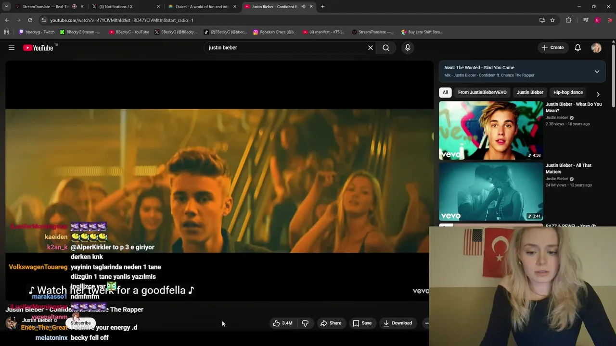The image size is (616, 346).
Task: Clear the search box text
Action: point(371,48)
